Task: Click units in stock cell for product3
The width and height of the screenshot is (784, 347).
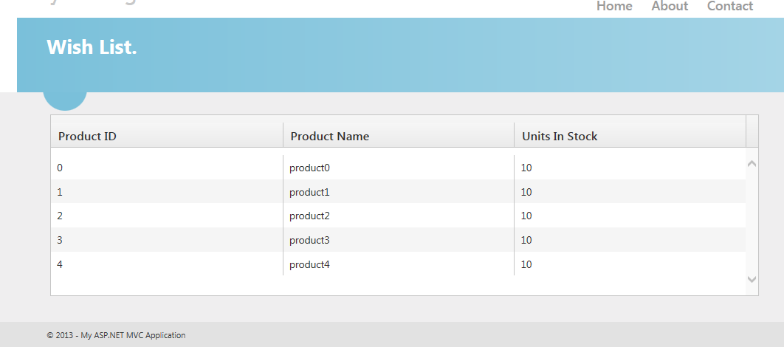Action: click(526, 240)
